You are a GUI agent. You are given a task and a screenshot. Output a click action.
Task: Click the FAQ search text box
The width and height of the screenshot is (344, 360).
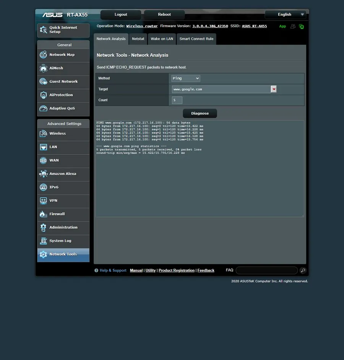267,271
